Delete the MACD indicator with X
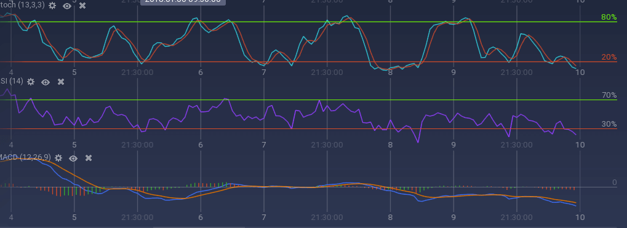The image size is (627, 228). point(89,158)
